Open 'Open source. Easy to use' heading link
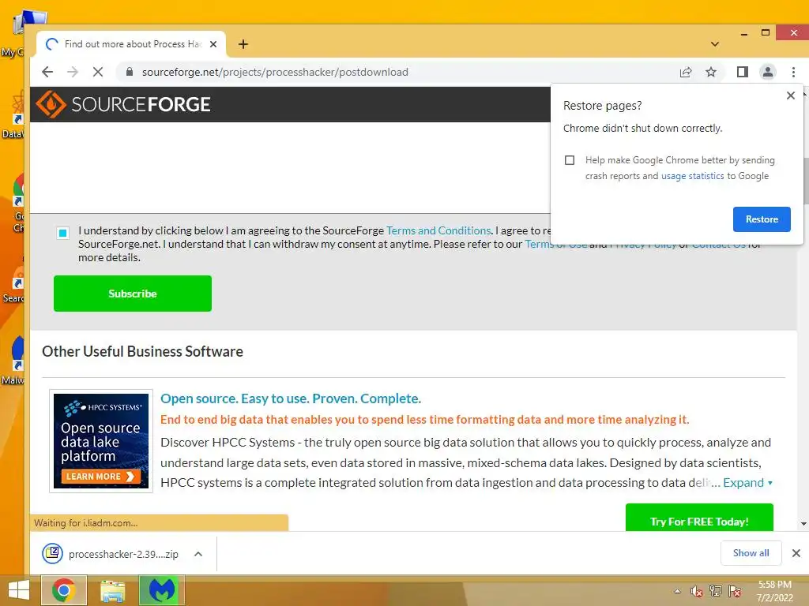Screen dimensions: 809x606 tap(291, 398)
